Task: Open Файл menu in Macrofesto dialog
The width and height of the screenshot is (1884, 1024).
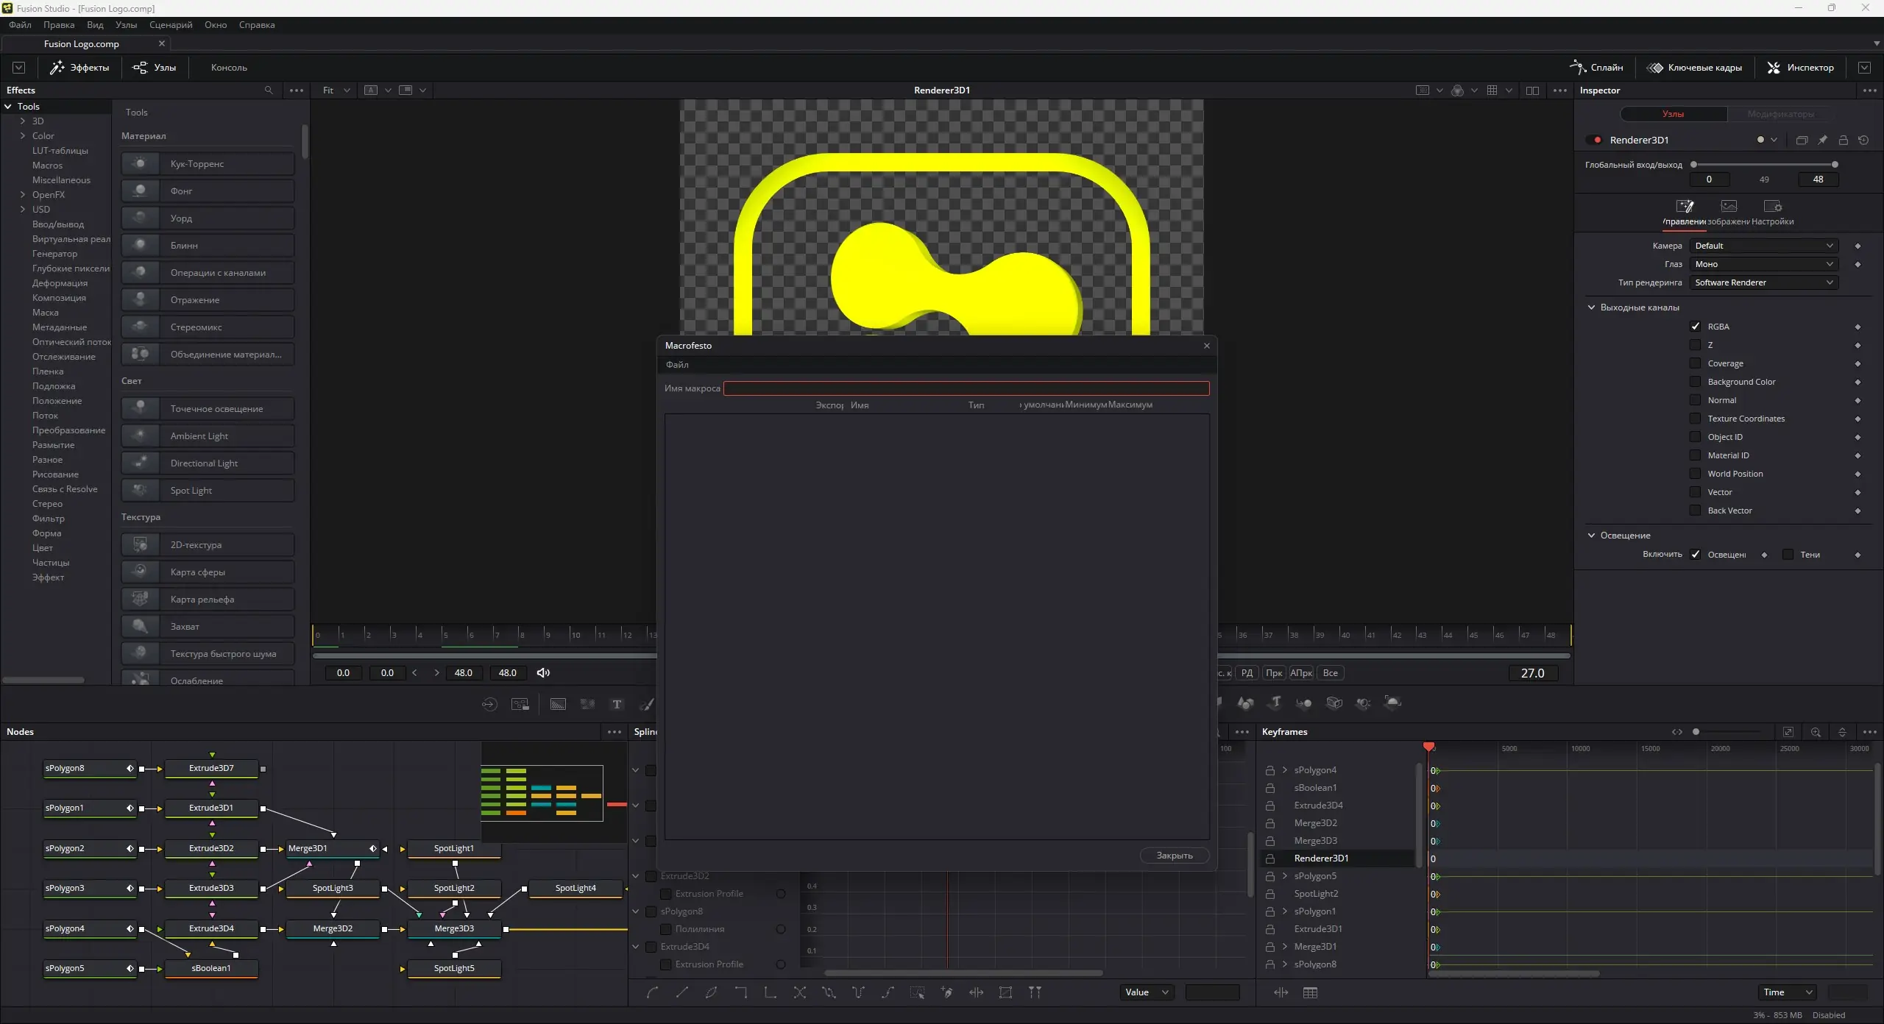Action: click(677, 364)
